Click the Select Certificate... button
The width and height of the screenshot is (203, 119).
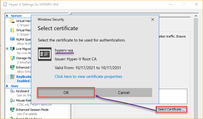[x=171, y=109]
